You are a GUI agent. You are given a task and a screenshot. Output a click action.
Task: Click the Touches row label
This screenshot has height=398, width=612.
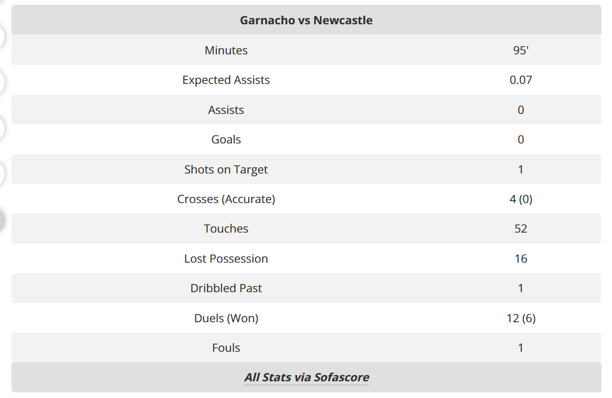pos(226,229)
